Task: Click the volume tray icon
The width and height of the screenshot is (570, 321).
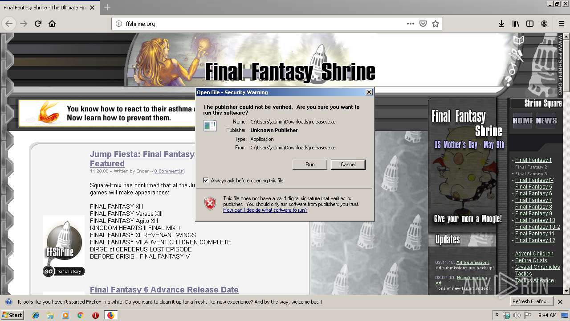Action: coord(517,315)
